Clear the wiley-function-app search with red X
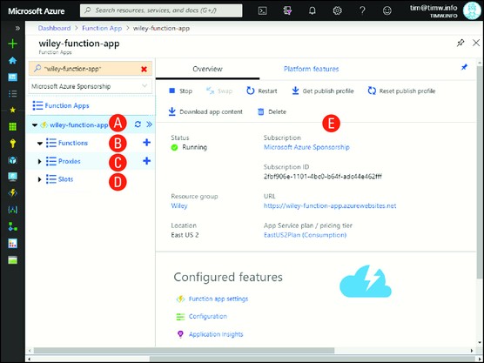 point(144,69)
